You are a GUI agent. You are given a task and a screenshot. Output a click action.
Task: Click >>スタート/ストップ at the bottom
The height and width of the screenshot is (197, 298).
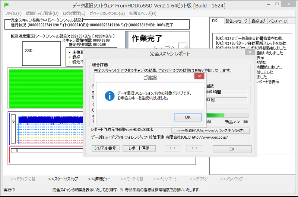[63, 179]
